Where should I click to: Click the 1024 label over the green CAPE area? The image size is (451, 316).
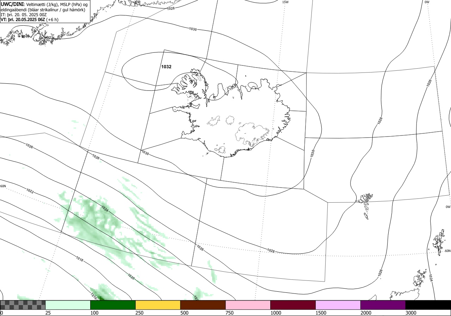tap(105, 209)
